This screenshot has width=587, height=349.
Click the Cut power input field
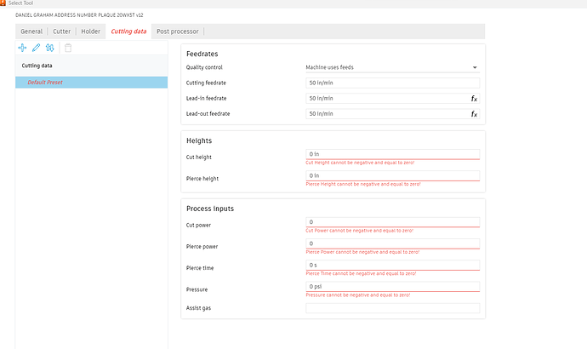click(392, 222)
